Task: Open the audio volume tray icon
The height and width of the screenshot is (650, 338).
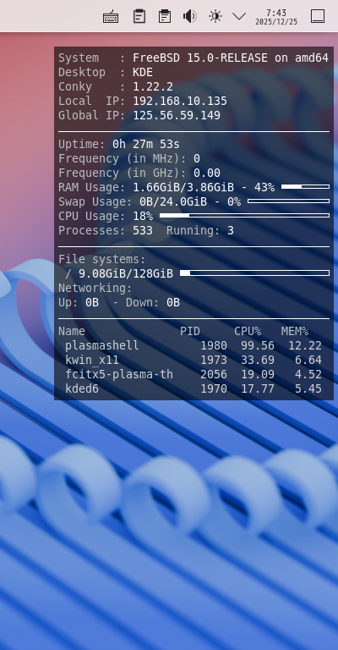Action: click(x=190, y=16)
